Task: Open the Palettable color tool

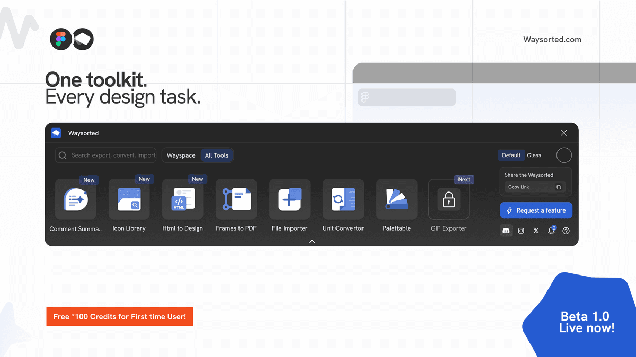Action: 396,199
